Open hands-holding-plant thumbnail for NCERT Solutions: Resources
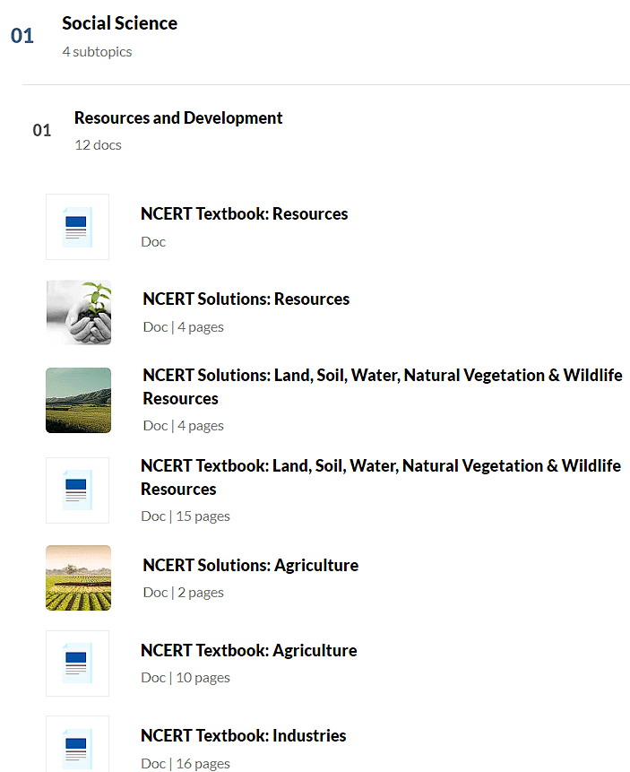Viewport: 630px width, 772px height. (79, 312)
